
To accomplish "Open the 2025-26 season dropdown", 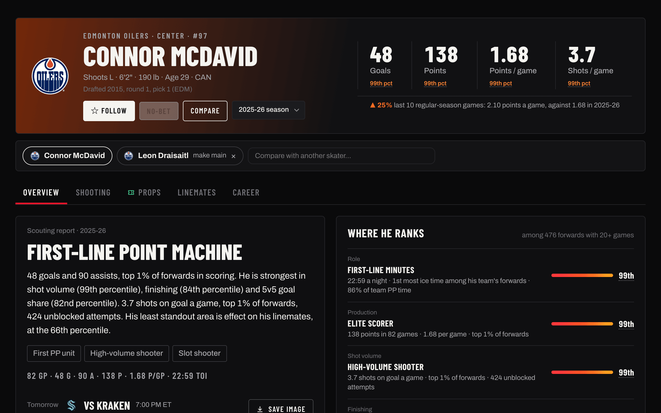I will click(x=269, y=110).
